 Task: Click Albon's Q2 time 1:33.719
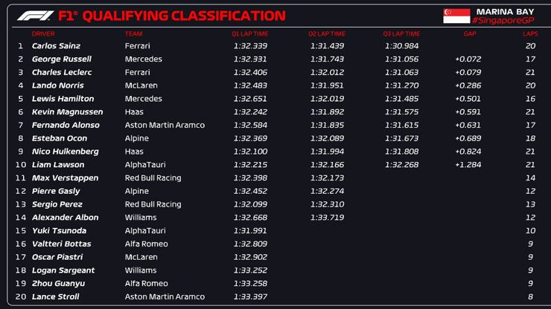coord(327,218)
